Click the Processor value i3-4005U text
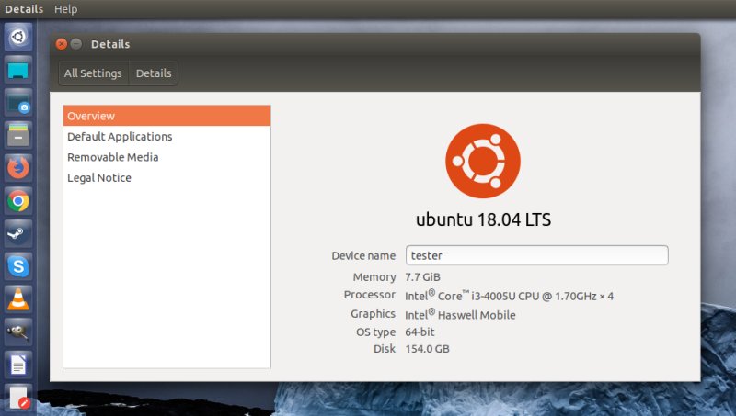Viewport: 736px width, 416px height. pyautogui.click(x=510, y=296)
